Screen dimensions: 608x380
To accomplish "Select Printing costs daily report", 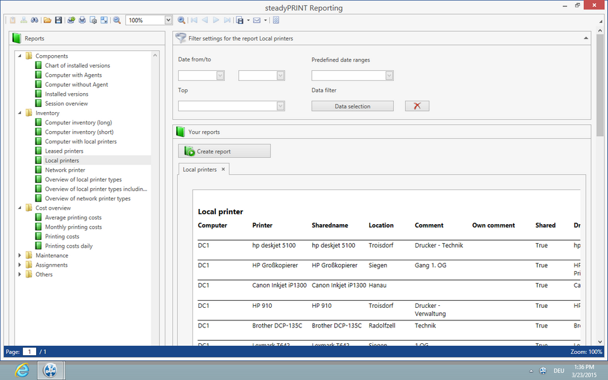I will (x=68, y=246).
